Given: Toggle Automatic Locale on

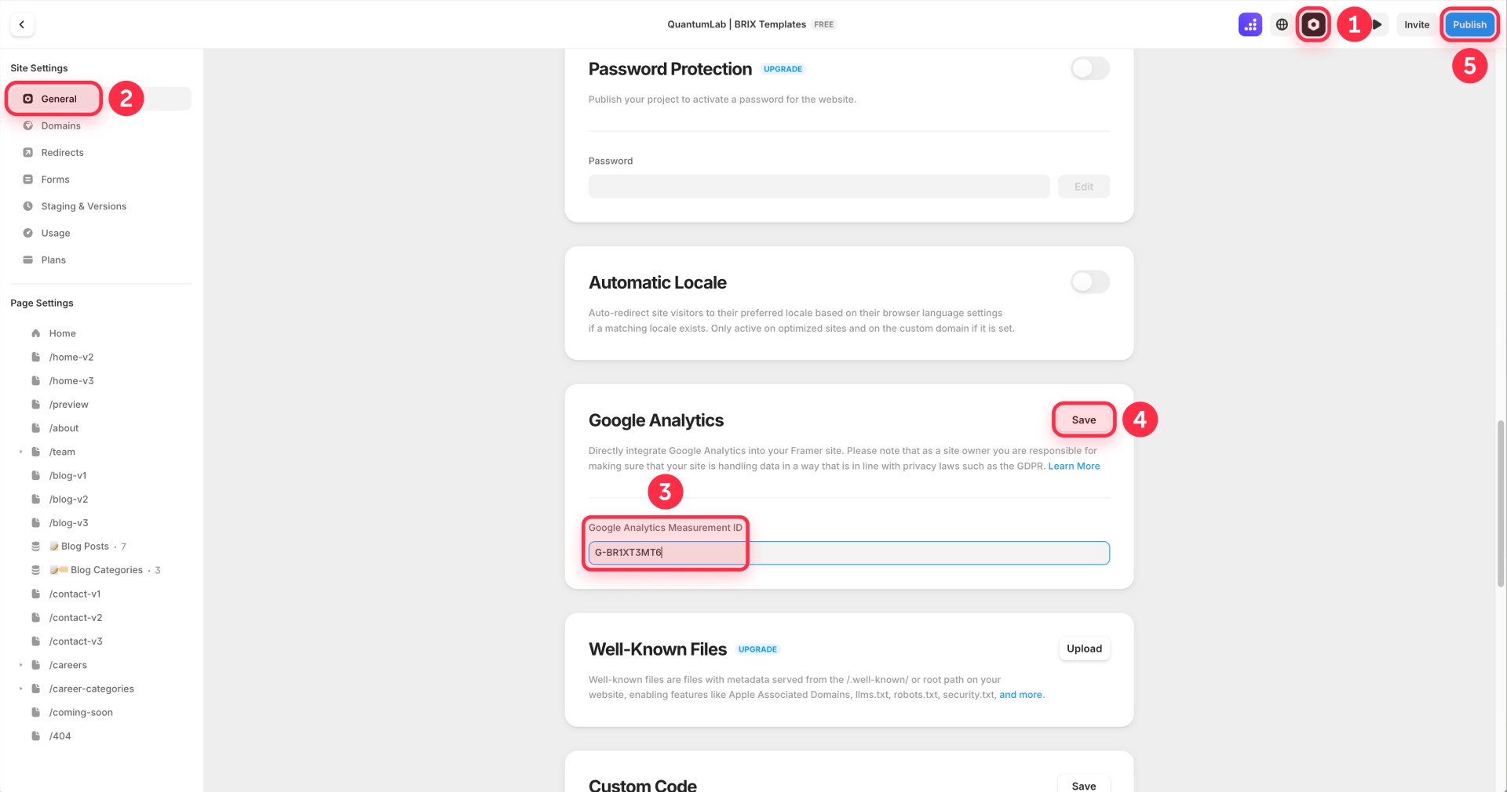Looking at the screenshot, I should click(1089, 282).
